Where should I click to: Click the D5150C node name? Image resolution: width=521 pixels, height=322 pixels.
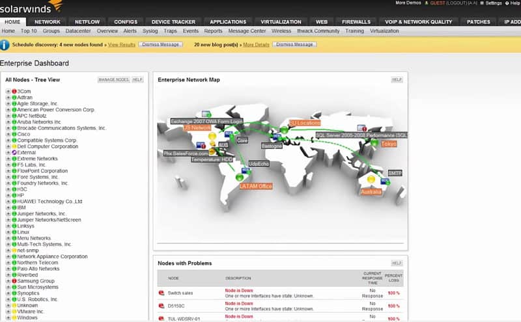[x=176, y=306]
